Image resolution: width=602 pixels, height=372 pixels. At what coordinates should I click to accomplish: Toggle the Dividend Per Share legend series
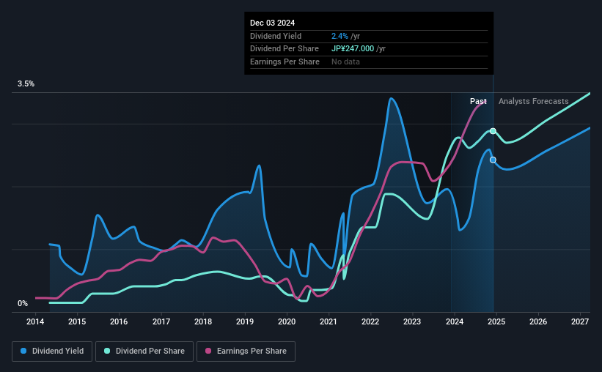point(144,351)
